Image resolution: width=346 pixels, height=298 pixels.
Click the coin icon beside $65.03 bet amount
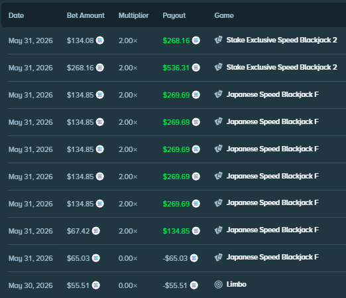[96, 258]
